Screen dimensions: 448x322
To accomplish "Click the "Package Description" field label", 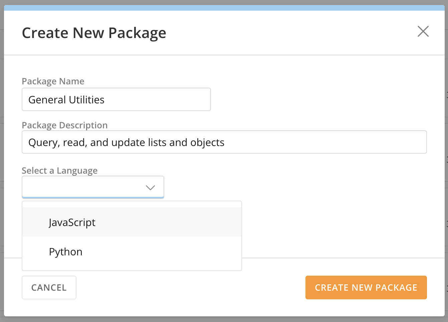I will (x=65, y=125).
